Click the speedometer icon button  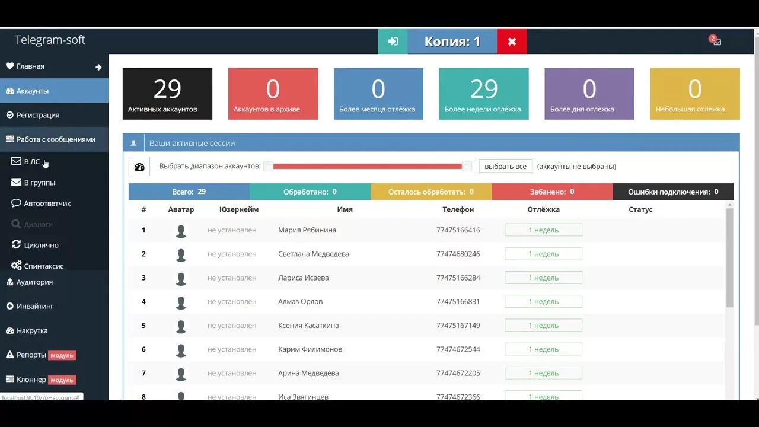(139, 167)
